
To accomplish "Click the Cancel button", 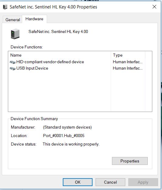I will click(x=110, y=182).
